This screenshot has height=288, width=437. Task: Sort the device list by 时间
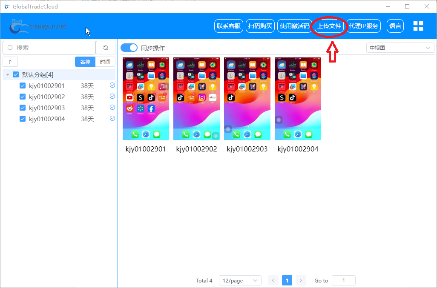[x=105, y=62]
